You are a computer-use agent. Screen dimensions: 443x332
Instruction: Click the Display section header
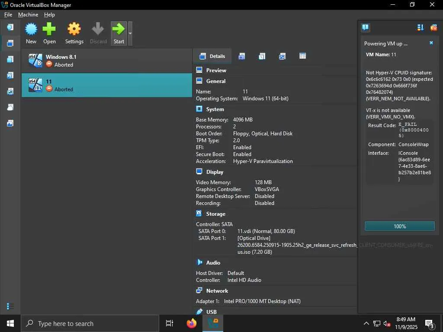point(215,172)
